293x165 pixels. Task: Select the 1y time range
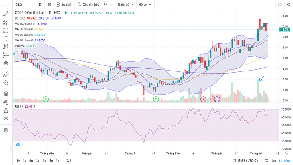coord(25,161)
